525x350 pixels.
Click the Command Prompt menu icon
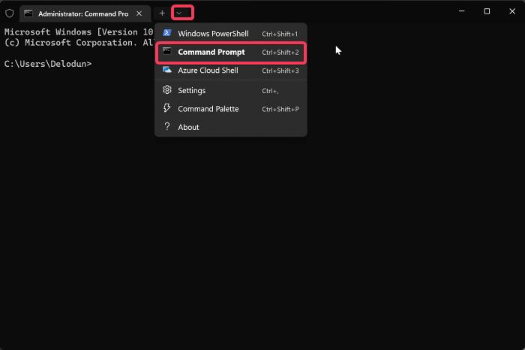pyautogui.click(x=166, y=51)
